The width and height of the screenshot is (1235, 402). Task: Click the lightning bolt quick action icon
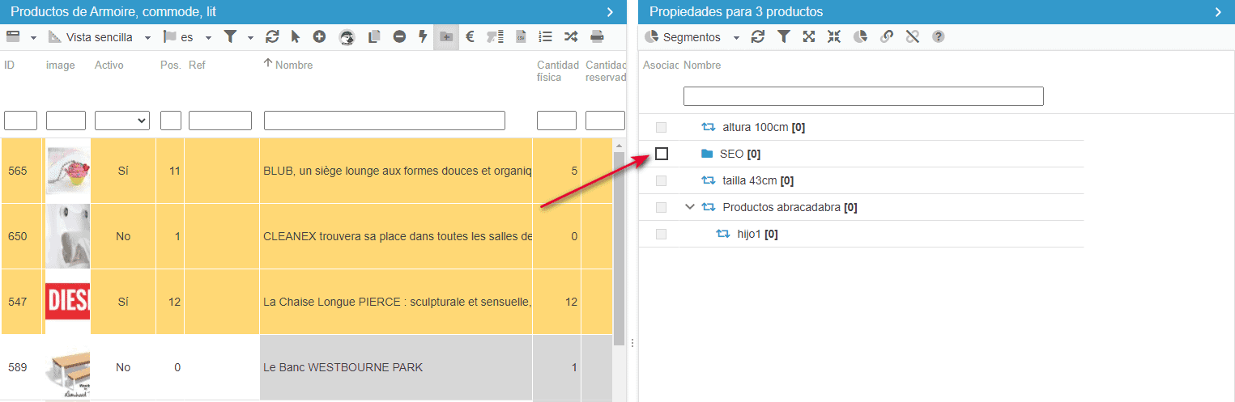coord(422,37)
